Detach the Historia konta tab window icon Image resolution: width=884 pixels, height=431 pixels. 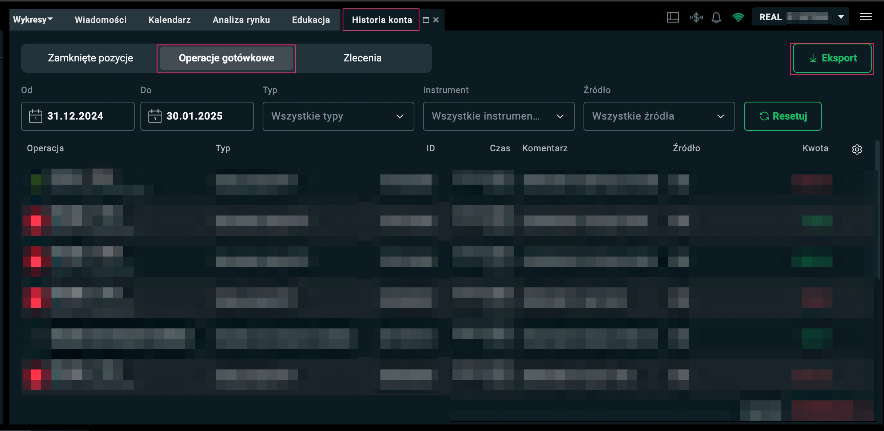coord(426,20)
